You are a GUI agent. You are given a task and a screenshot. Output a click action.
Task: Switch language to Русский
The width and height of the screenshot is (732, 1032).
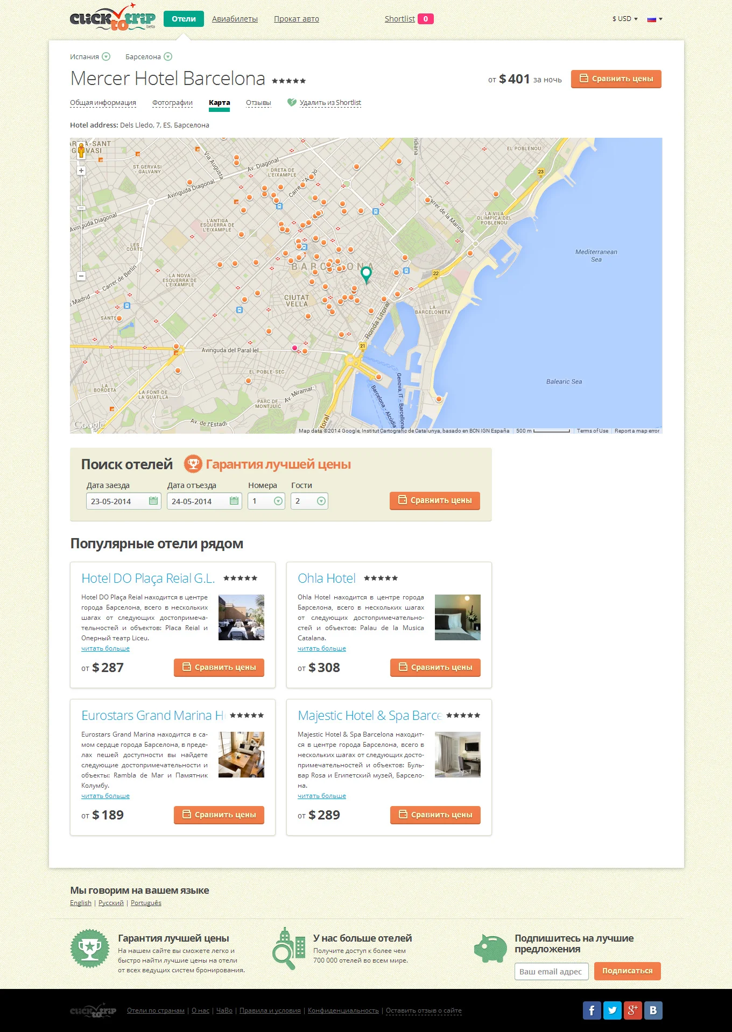click(111, 903)
